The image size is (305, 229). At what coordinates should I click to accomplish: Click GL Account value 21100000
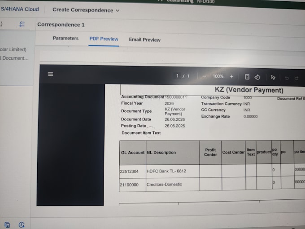(129, 185)
